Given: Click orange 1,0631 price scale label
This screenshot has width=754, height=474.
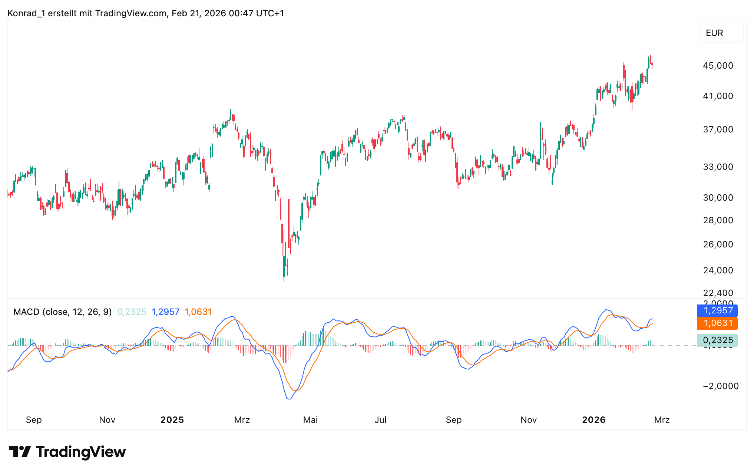Looking at the screenshot, I should point(717,323).
